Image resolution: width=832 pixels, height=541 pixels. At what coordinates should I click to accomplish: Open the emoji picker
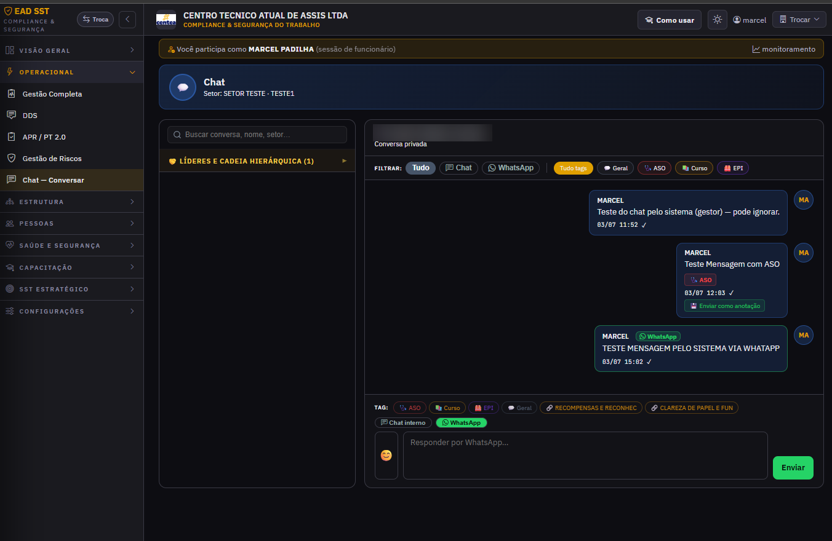(x=386, y=456)
